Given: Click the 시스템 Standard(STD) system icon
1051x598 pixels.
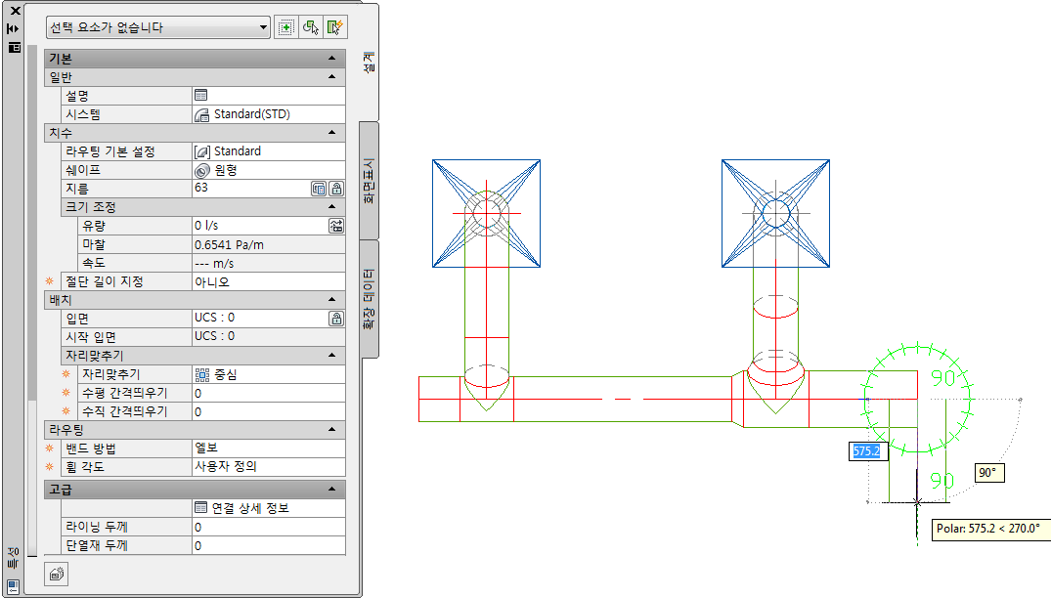Looking at the screenshot, I should click(201, 114).
